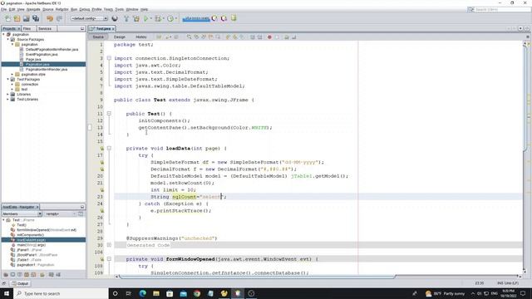Switch to the Design view

point(120,37)
